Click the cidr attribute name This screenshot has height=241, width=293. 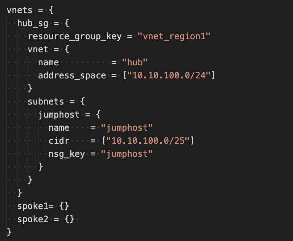[59, 141]
